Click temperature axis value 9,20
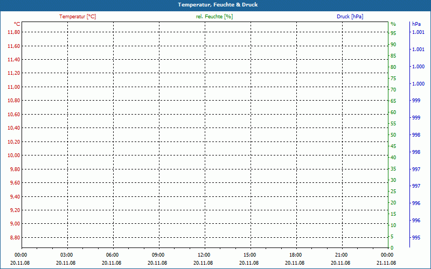This screenshot has height=269, width=431. [15, 210]
